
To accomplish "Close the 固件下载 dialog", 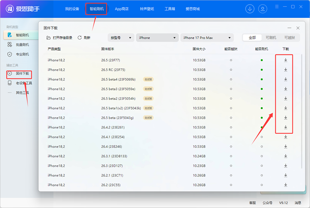I will [x=298, y=28].
